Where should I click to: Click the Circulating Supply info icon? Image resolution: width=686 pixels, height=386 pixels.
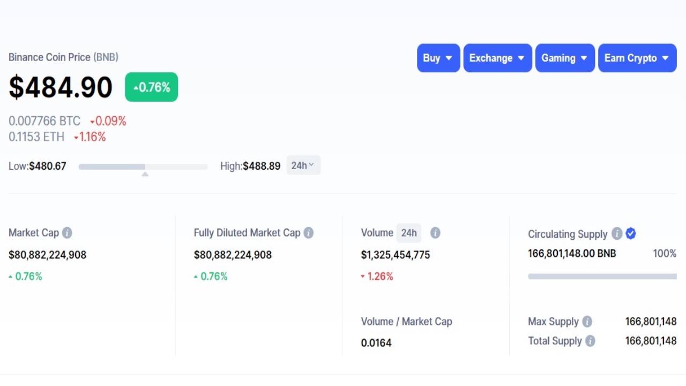point(617,233)
